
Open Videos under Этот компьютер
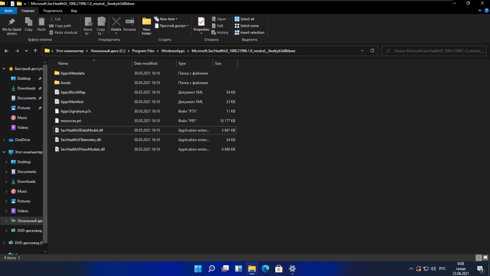23,211
